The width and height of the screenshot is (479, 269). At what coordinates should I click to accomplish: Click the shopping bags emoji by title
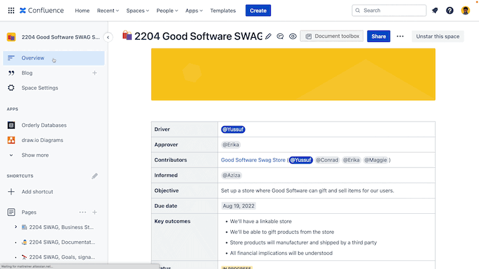pos(127,36)
